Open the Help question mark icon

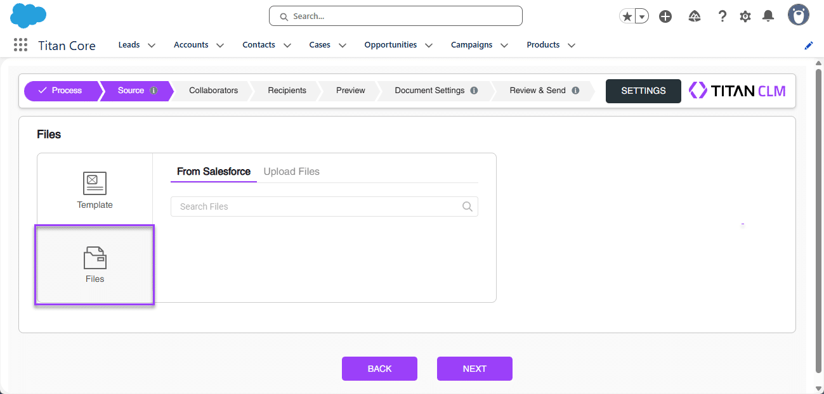click(722, 16)
